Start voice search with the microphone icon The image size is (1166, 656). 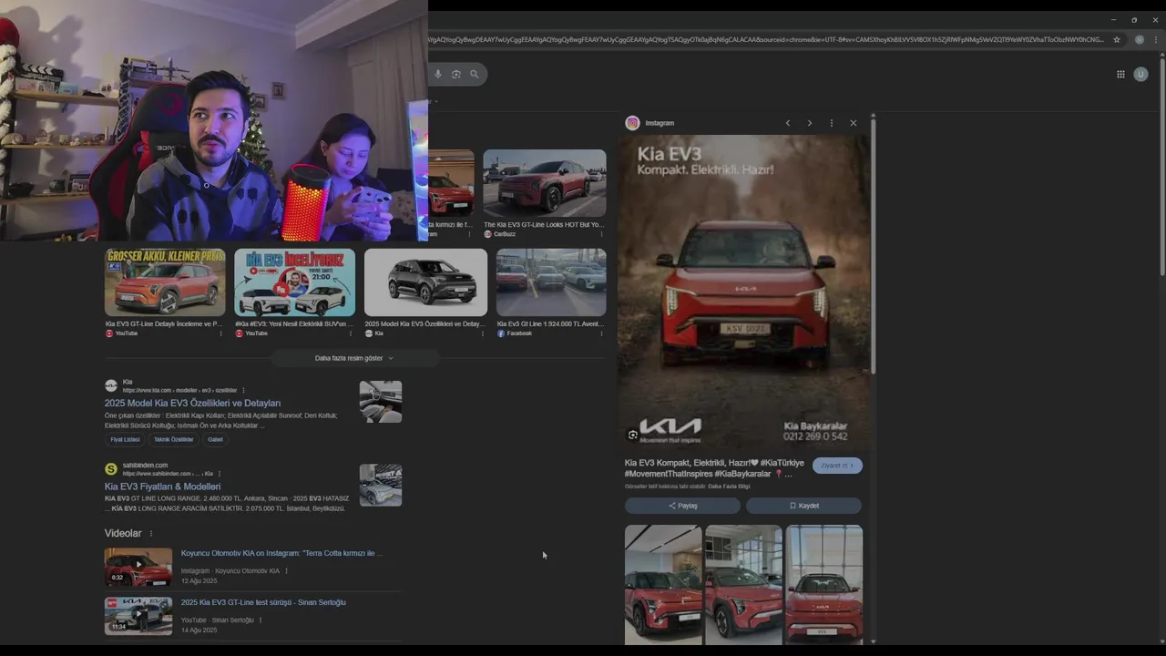[x=438, y=74]
